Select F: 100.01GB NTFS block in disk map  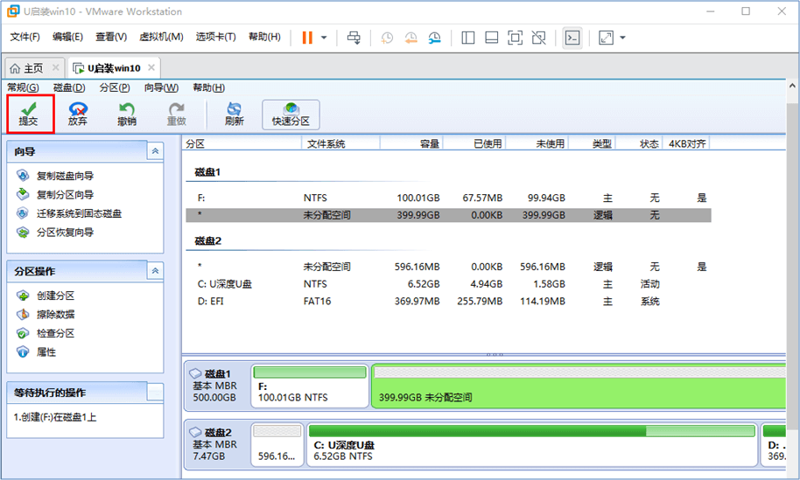[x=310, y=386]
